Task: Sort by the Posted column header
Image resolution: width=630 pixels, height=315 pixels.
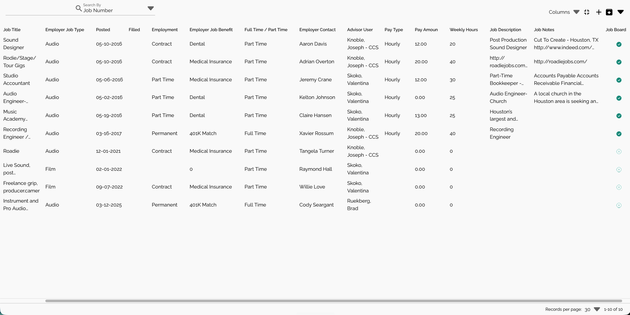Action: (x=103, y=30)
